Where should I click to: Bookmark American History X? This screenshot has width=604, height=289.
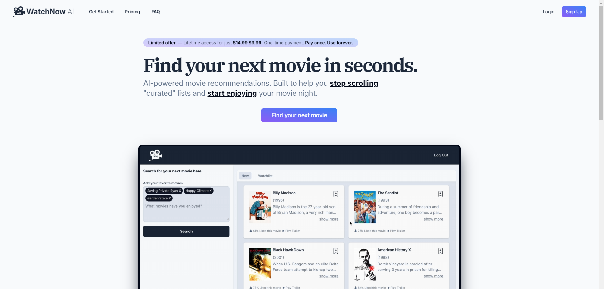click(x=440, y=251)
